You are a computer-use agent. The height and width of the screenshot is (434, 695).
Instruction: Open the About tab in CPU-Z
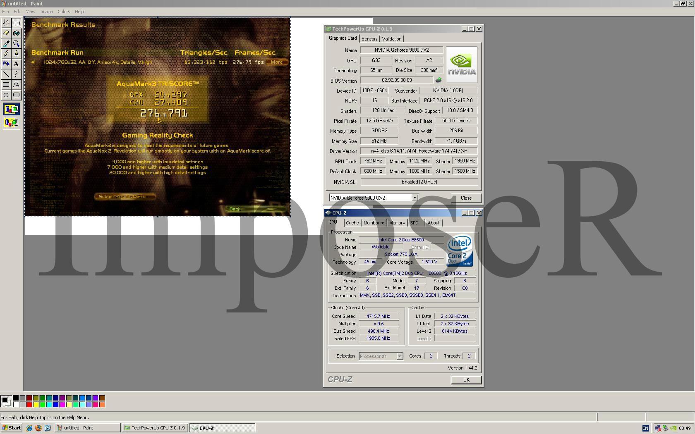pos(434,223)
